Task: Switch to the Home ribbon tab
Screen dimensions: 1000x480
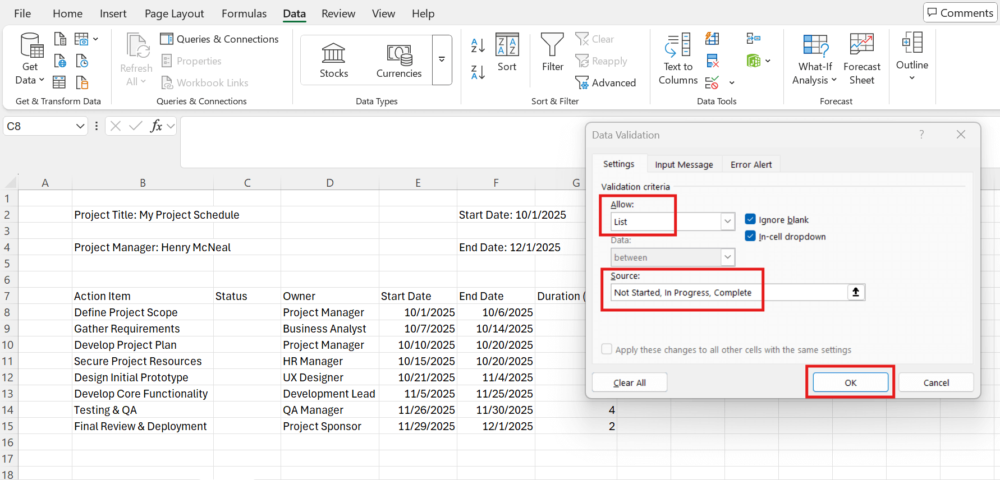Action: (67, 13)
